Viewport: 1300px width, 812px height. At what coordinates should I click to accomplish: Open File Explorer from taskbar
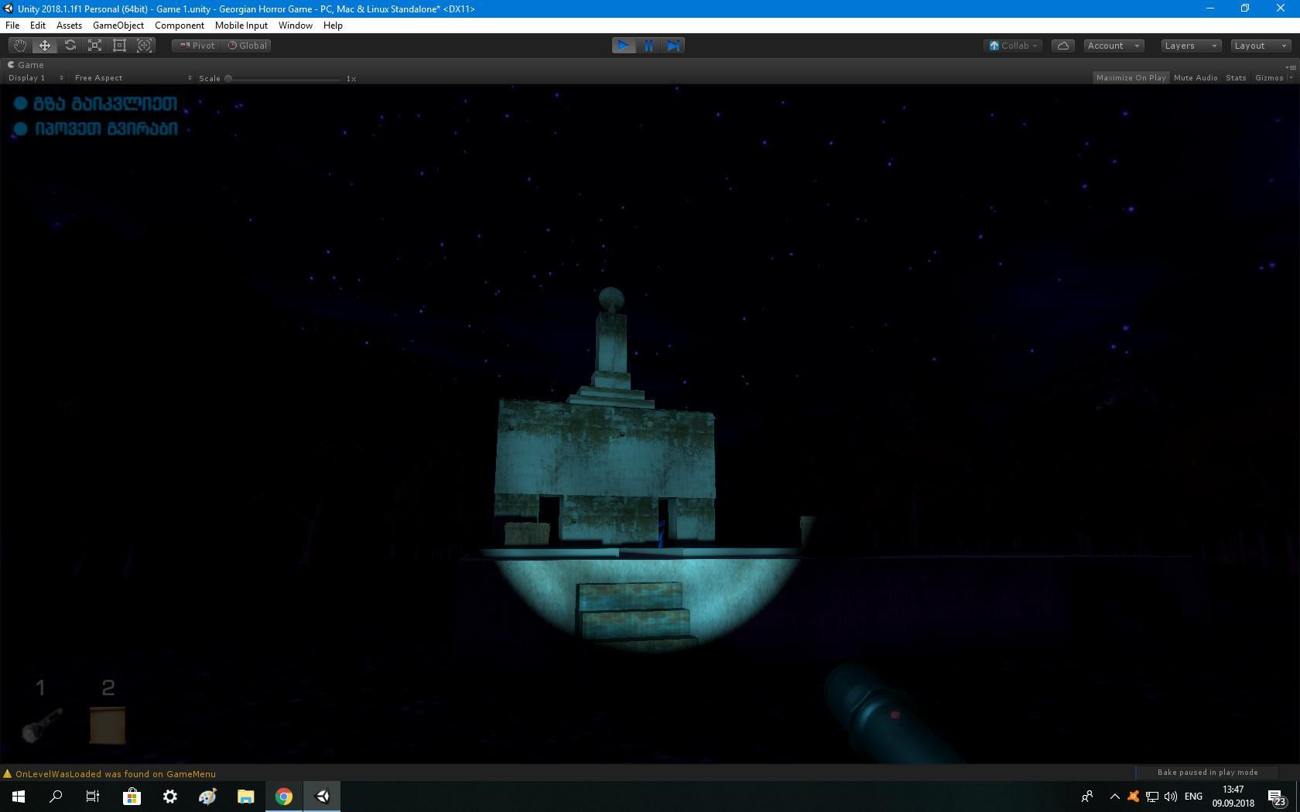[x=245, y=797]
